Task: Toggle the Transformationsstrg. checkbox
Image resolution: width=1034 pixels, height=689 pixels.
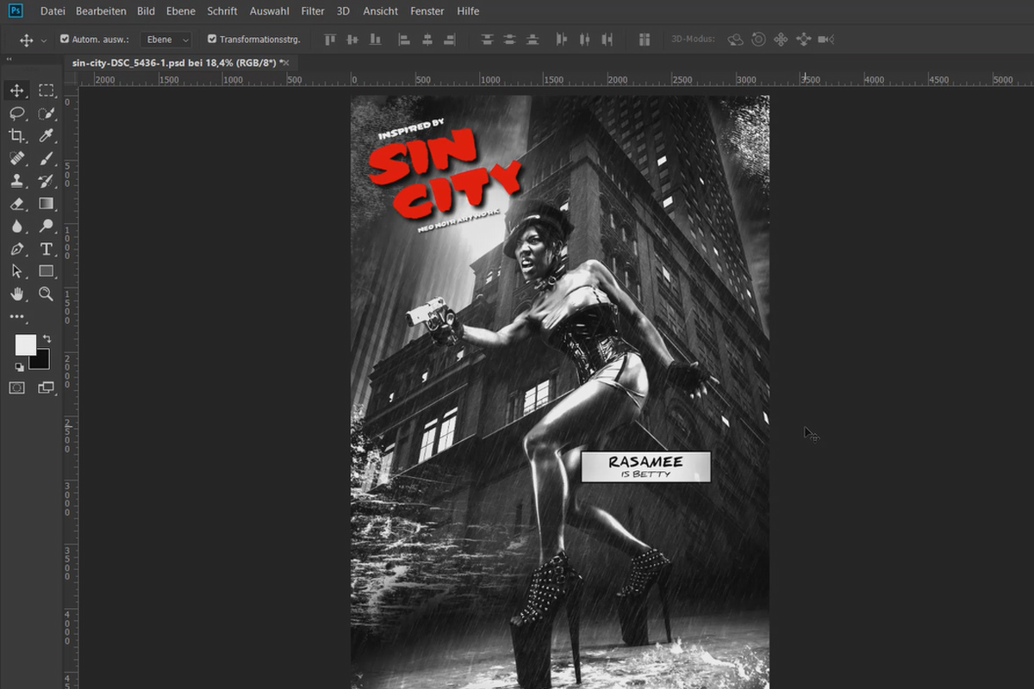Action: click(x=212, y=39)
